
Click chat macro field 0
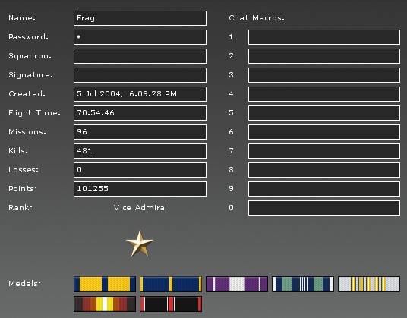pos(324,208)
